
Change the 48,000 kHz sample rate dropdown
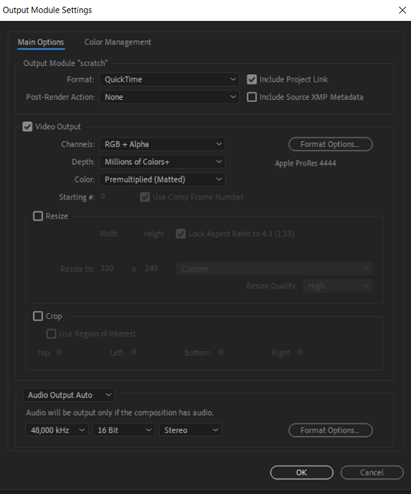tap(57, 430)
